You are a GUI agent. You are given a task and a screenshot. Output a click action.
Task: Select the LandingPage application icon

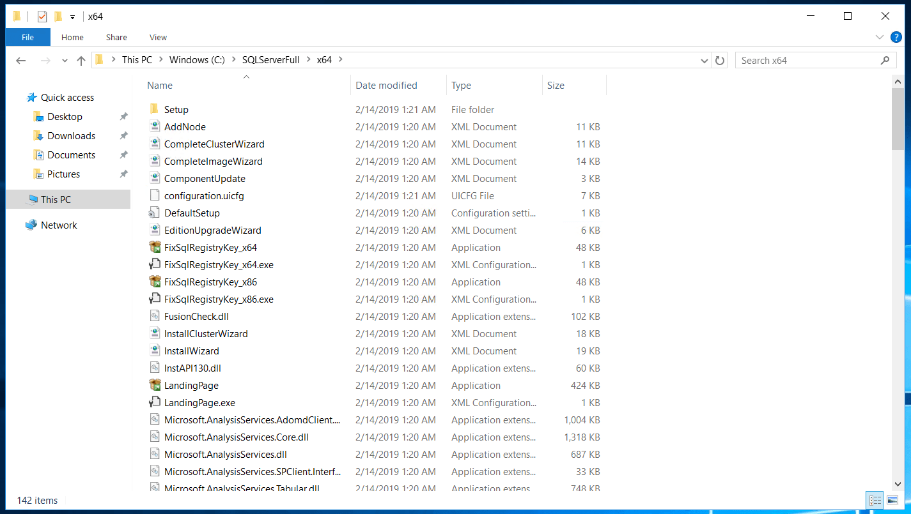[x=154, y=385]
